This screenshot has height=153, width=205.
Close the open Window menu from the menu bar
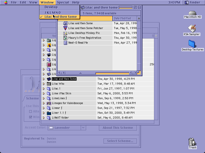coord(47,3)
